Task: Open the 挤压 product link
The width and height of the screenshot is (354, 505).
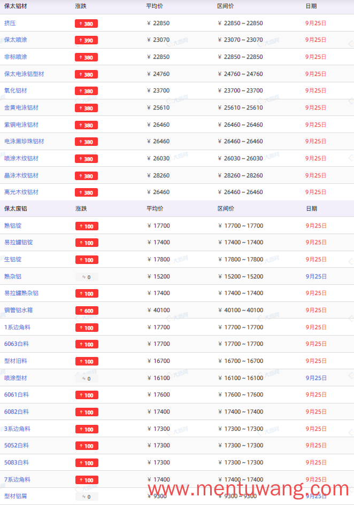Action: click(x=10, y=23)
